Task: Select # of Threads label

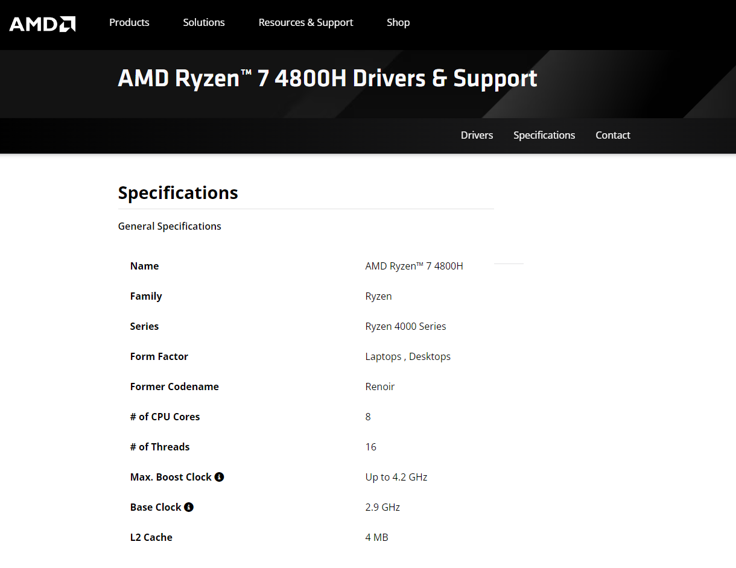Action: click(160, 447)
